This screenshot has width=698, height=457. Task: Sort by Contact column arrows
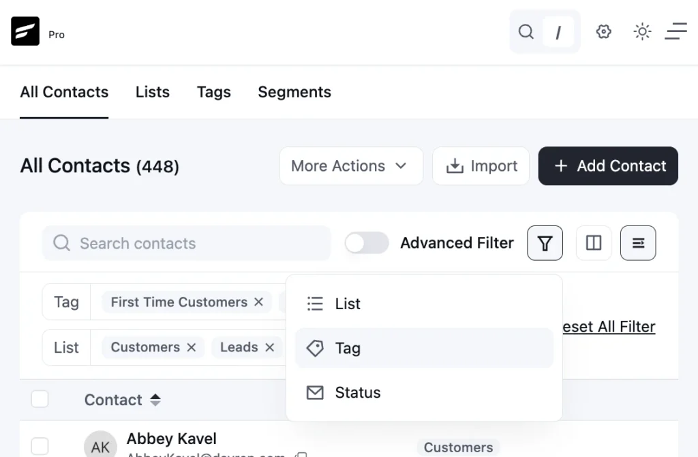[155, 400]
